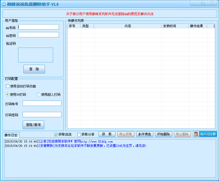Close the 巅峰说说批量删除助手 window
This screenshot has width=219, height=181.
coord(212,3)
